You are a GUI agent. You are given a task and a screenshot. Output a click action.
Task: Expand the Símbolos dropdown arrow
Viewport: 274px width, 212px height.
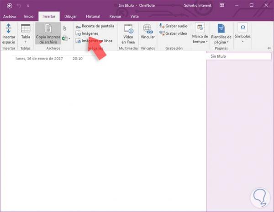point(243,42)
